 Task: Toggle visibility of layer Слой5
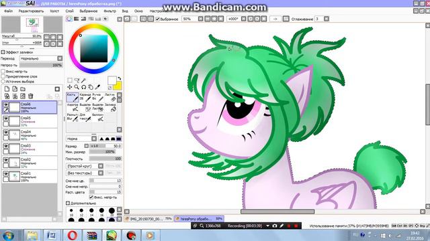click(x=5, y=118)
